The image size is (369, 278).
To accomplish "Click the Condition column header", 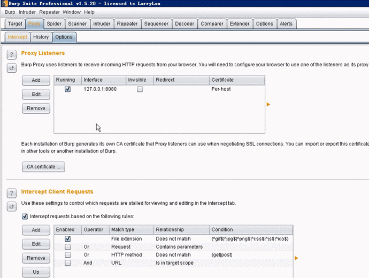I will [x=251, y=230].
